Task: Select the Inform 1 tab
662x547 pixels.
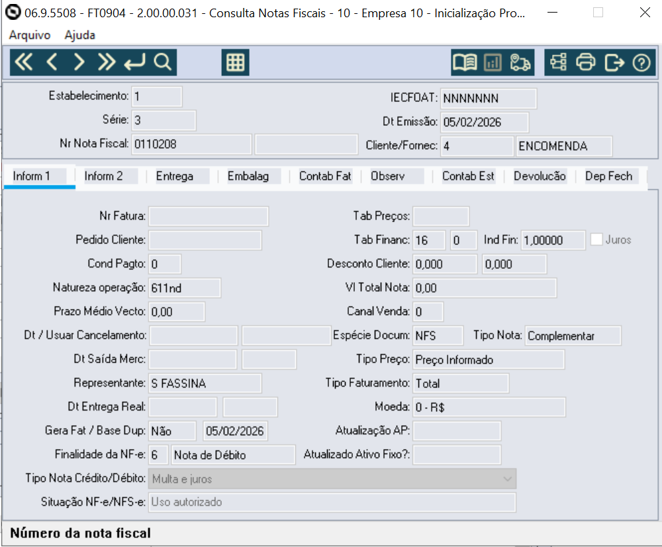Action: pyautogui.click(x=39, y=176)
